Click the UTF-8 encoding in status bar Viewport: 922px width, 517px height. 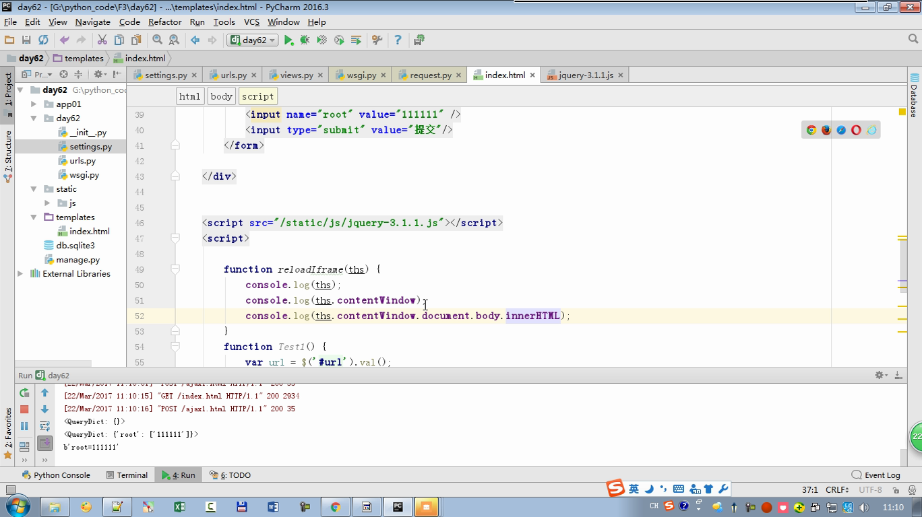(870, 489)
